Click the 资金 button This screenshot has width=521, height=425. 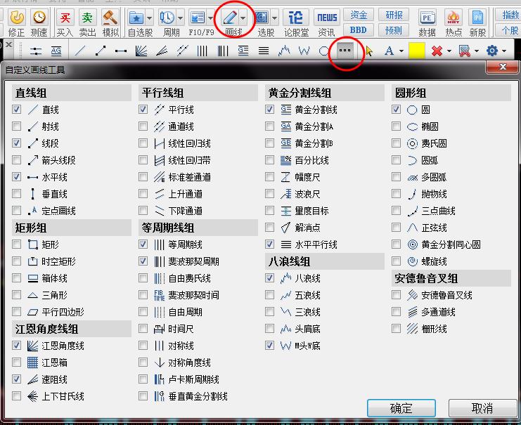pyautogui.click(x=358, y=15)
